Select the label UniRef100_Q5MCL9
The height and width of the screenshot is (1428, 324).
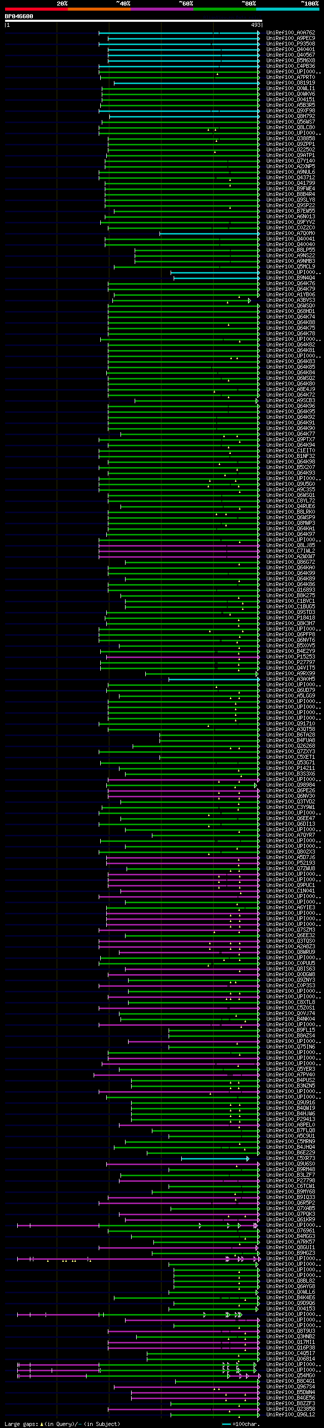point(290,266)
